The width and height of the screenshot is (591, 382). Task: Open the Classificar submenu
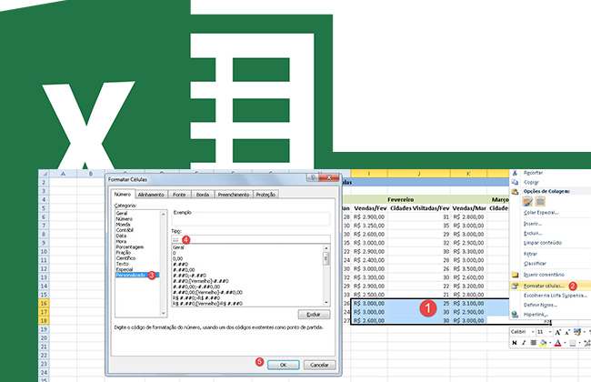535,264
